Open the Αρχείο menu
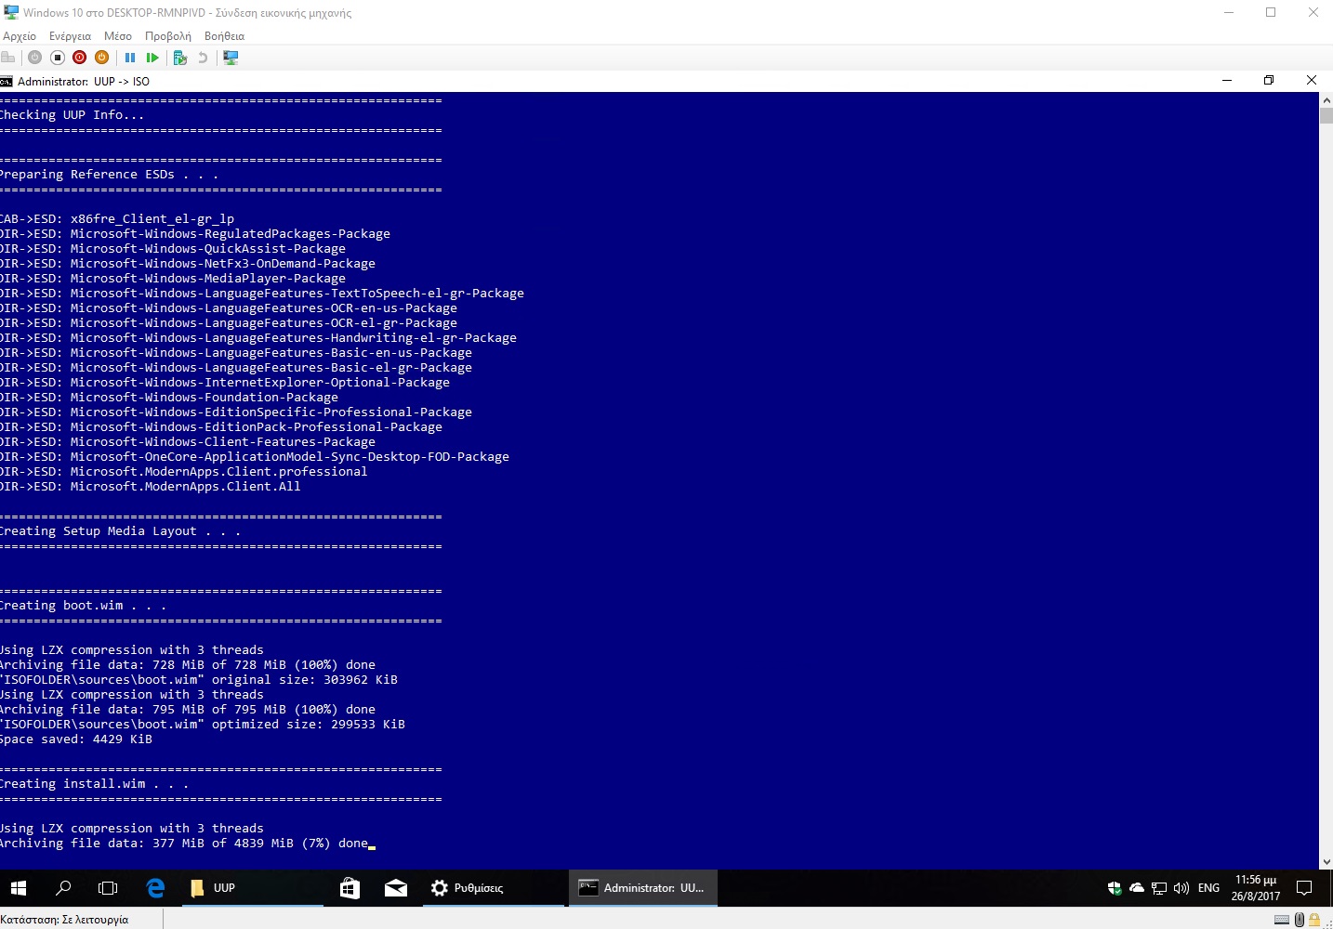 [20, 36]
